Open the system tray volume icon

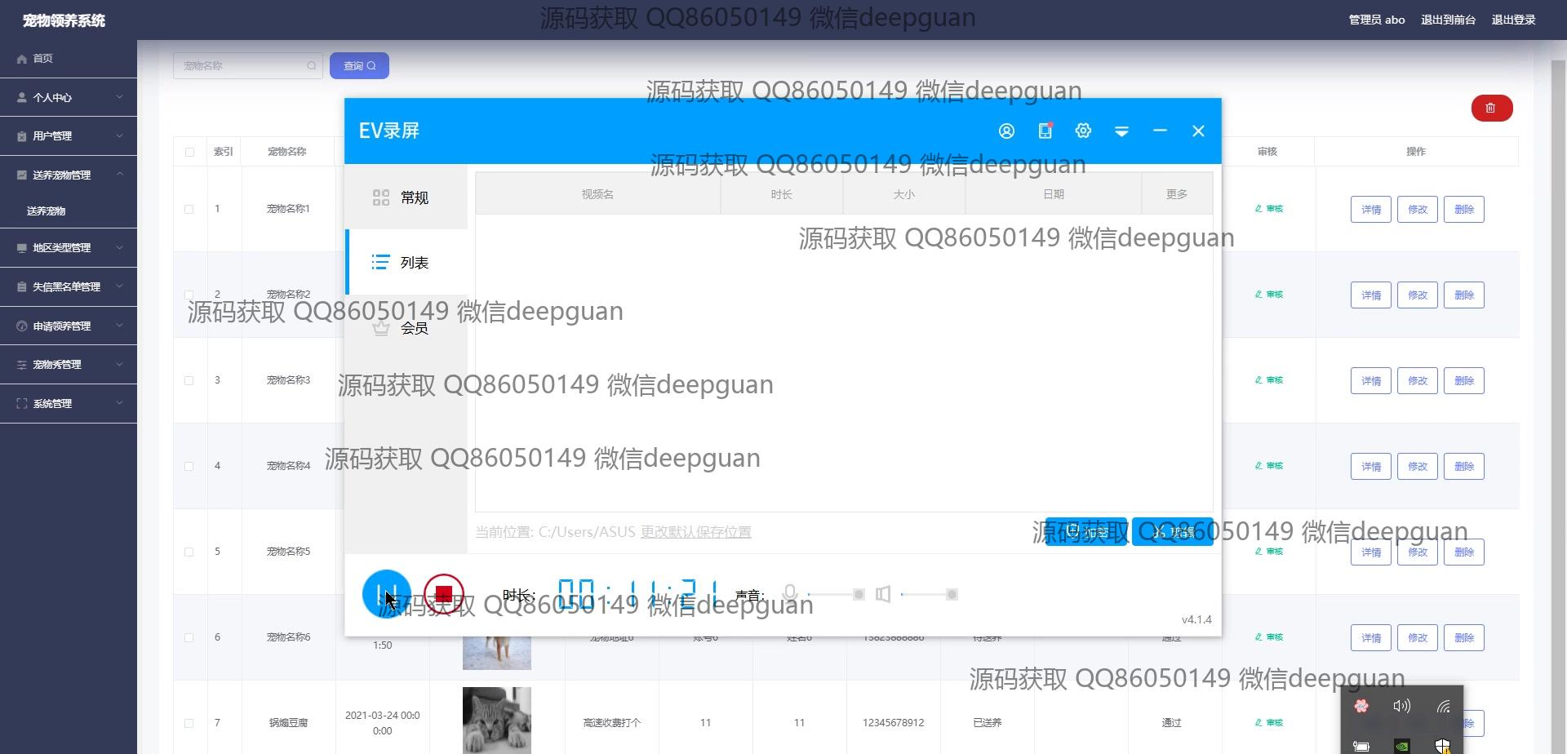1401,707
